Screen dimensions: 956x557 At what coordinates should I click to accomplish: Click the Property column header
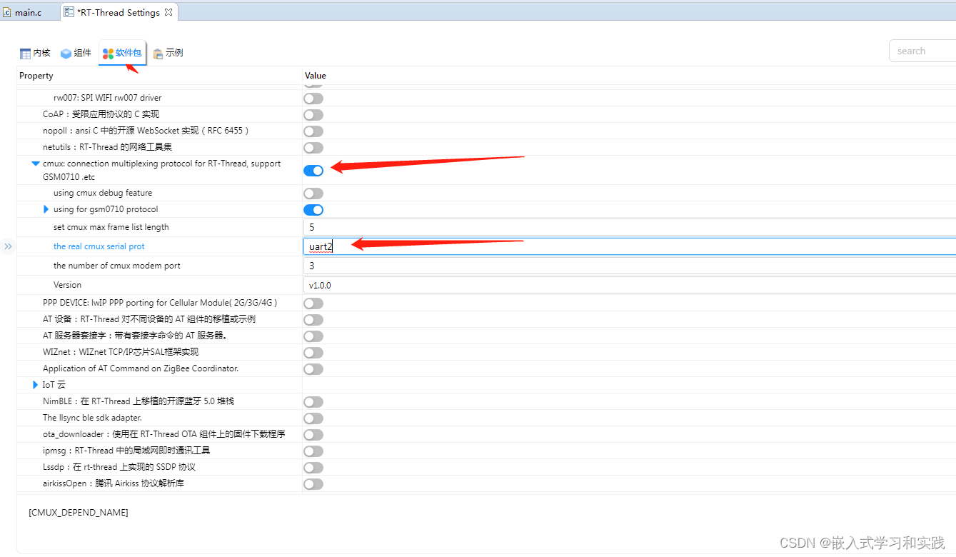(x=36, y=76)
